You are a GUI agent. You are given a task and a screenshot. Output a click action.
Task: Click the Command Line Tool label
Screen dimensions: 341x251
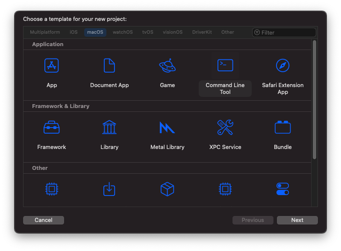(225, 88)
